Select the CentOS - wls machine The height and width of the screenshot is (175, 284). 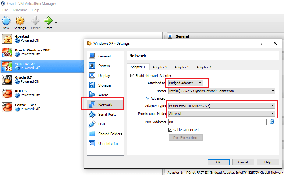(42, 107)
